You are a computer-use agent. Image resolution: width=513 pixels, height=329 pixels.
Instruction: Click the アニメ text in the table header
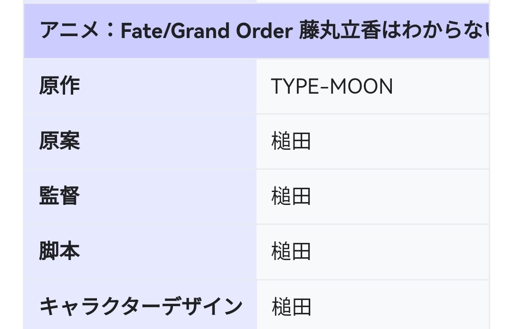(x=69, y=31)
